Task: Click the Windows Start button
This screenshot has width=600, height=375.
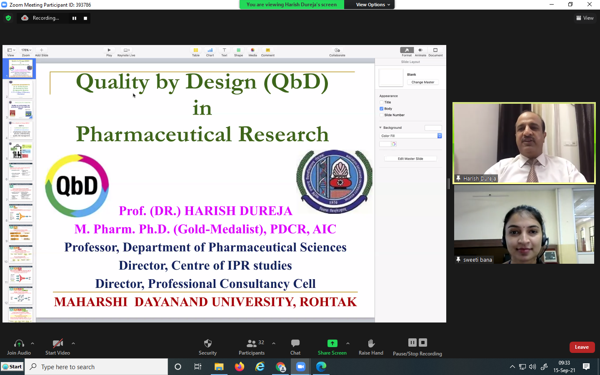Action: [x=12, y=367]
